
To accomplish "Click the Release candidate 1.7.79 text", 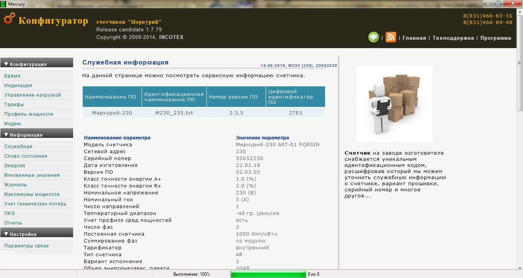I will coord(129,30).
